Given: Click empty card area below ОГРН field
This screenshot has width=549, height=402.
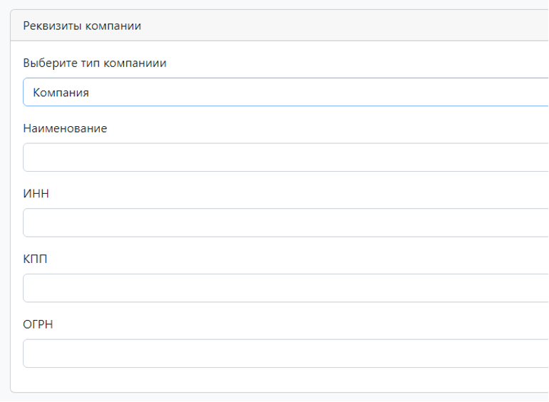Looking at the screenshot, I should pos(285,380).
